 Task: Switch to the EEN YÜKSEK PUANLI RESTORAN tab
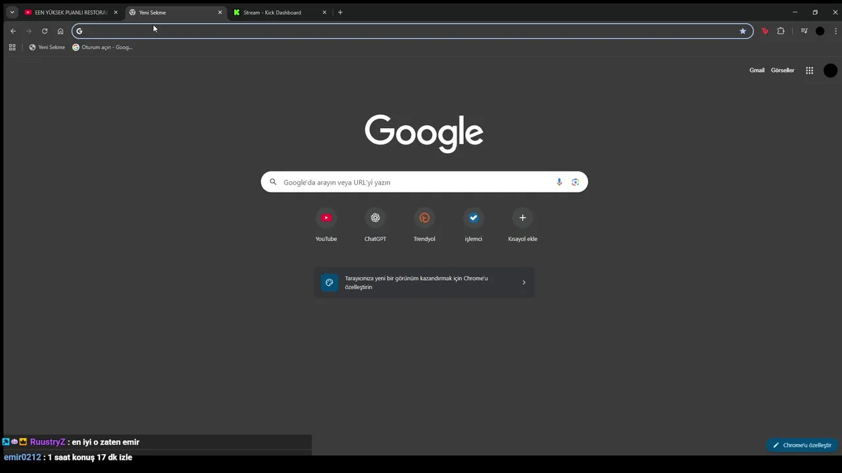71,12
